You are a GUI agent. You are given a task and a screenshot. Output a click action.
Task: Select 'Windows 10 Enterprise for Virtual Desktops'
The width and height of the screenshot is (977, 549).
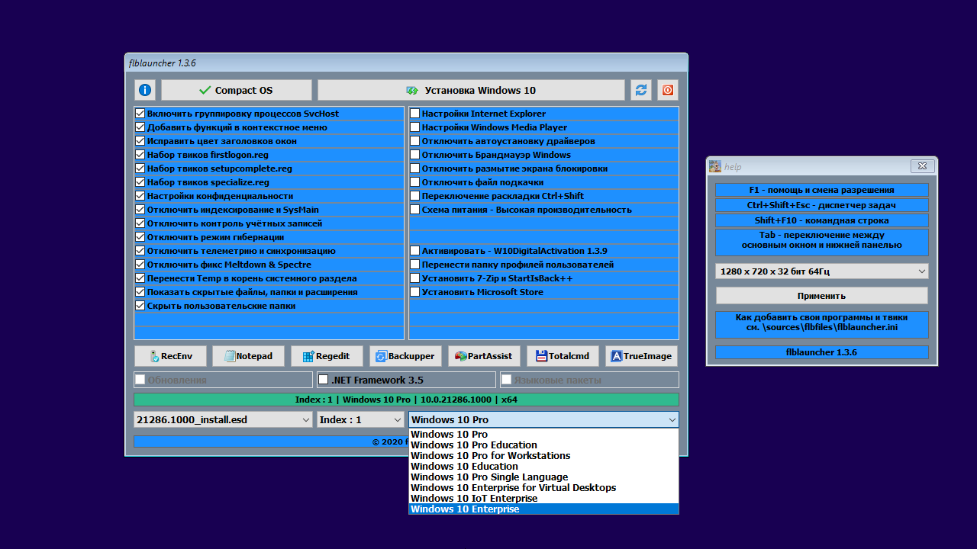coord(543,488)
